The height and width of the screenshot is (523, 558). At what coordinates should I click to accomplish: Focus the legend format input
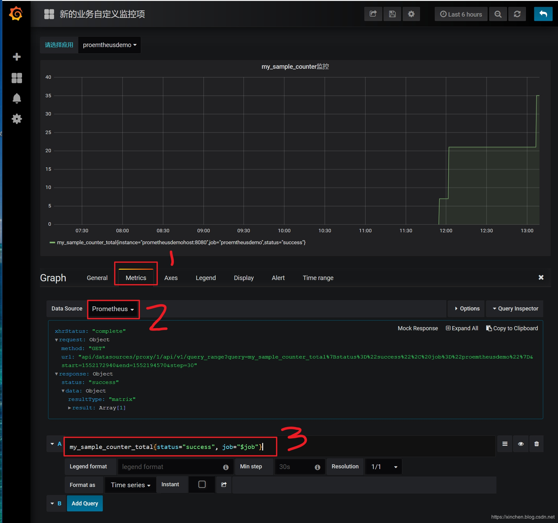(x=175, y=467)
